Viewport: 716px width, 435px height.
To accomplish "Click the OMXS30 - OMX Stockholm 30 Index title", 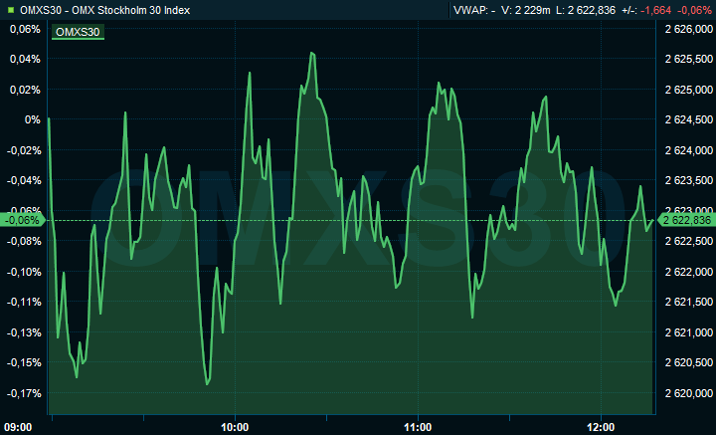I will [x=105, y=10].
